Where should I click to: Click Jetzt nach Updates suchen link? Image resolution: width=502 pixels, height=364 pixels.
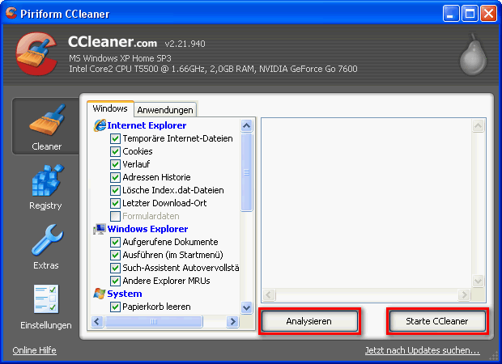(x=422, y=351)
